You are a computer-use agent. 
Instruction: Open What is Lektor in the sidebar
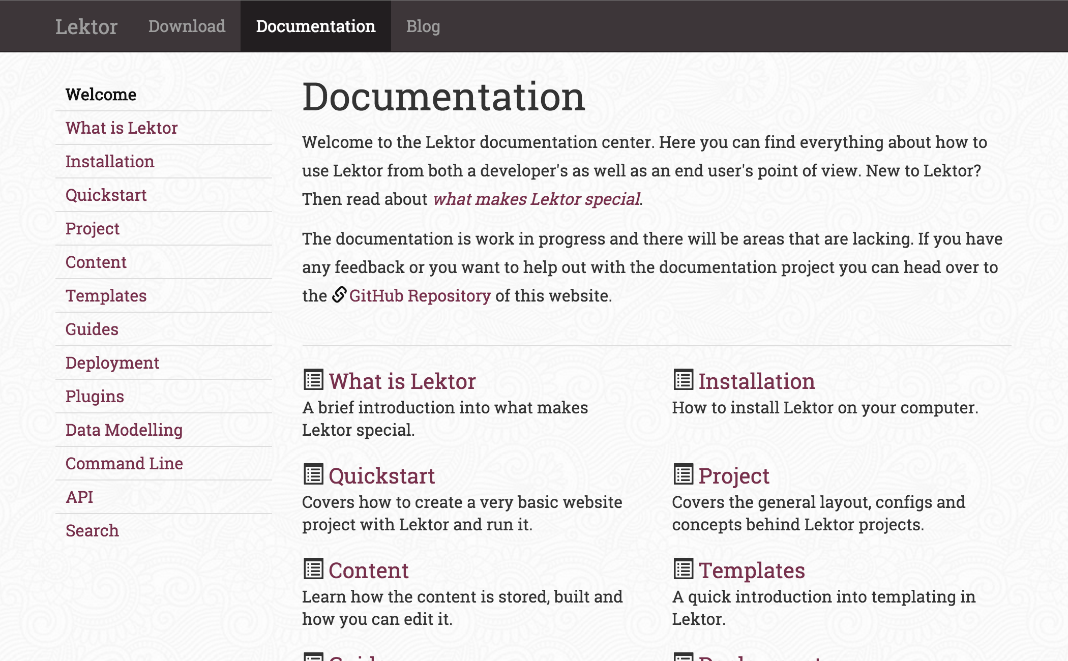tap(164, 128)
